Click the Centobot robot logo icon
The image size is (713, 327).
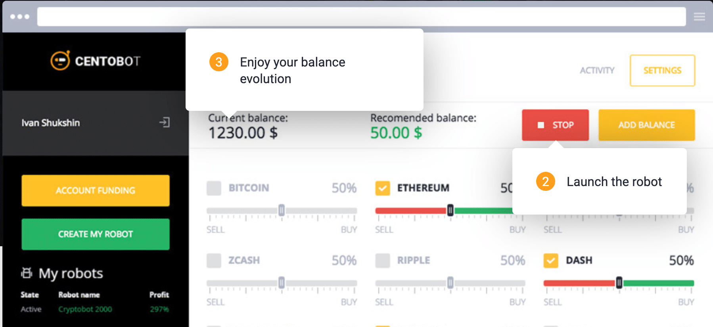[60, 61]
